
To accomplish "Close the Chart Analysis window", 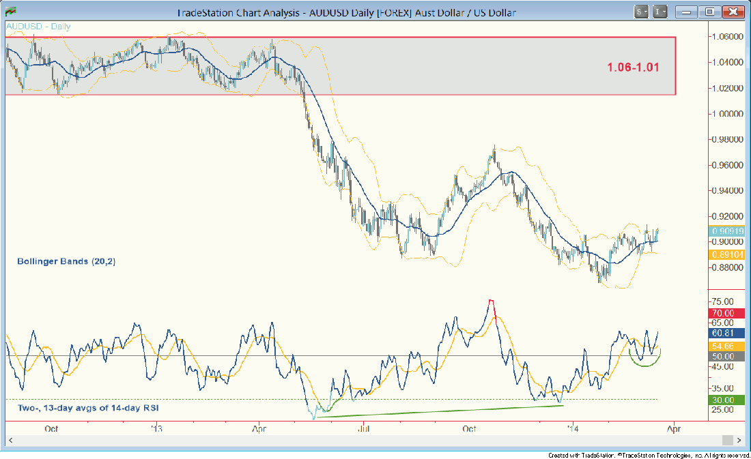I will (733, 12).
